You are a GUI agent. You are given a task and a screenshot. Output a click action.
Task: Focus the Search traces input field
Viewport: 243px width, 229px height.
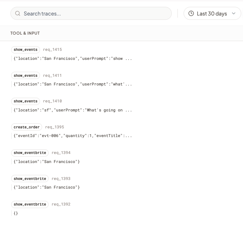(x=94, y=14)
